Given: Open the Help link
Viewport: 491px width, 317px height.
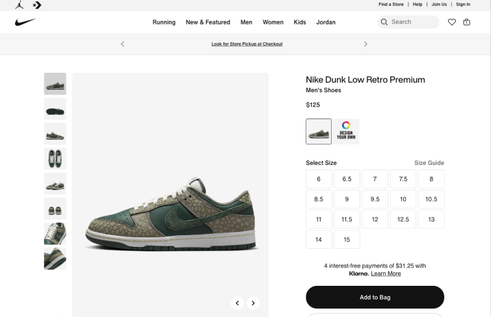Looking at the screenshot, I should point(417,5).
